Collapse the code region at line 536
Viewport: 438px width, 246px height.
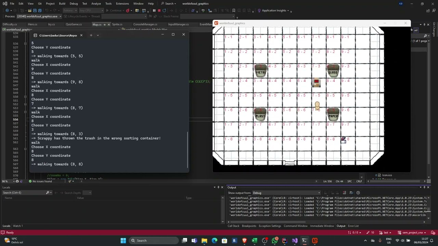(x=25, y=44)
